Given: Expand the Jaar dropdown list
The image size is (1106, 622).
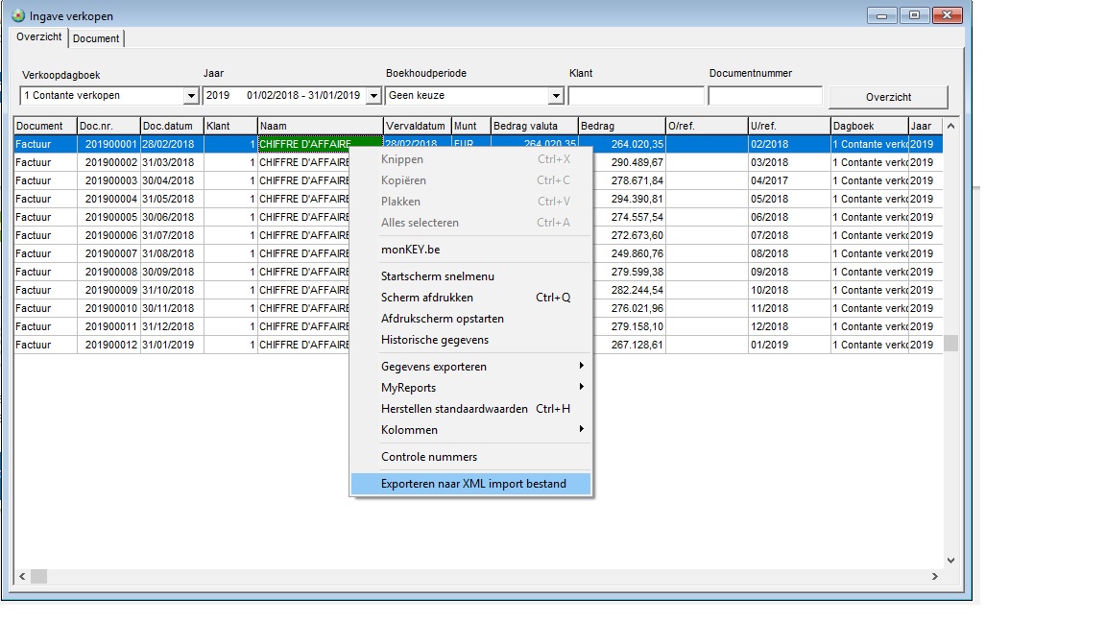Looking at the screenshot, I should point(374,96).
